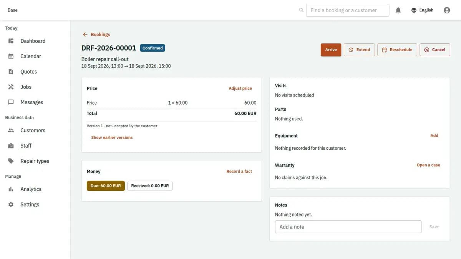Click the Base app title
Image resolution: width=461 pixels, height=259 pixels.
tap(13, 10)
